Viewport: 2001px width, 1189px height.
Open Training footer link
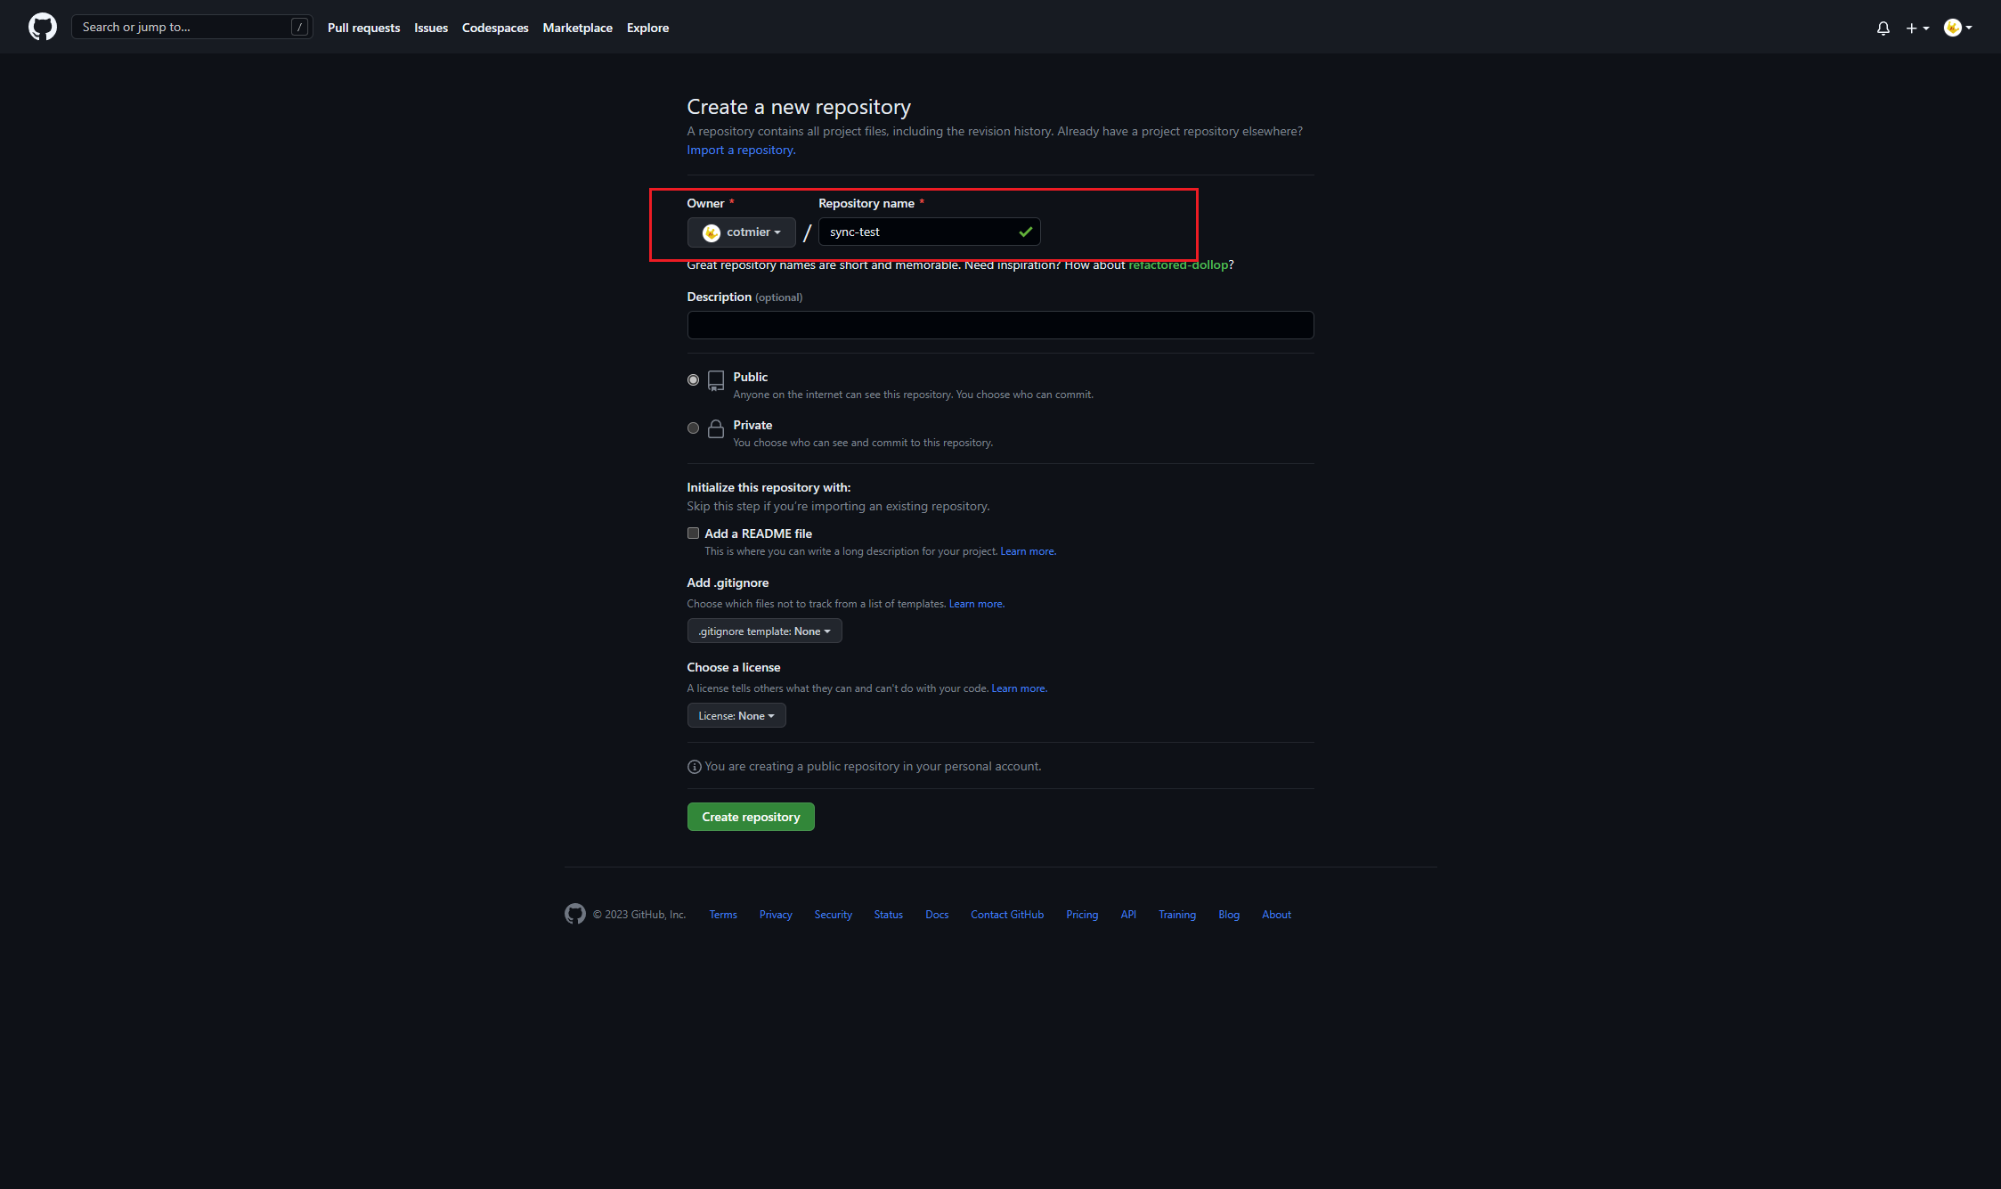1177,915
